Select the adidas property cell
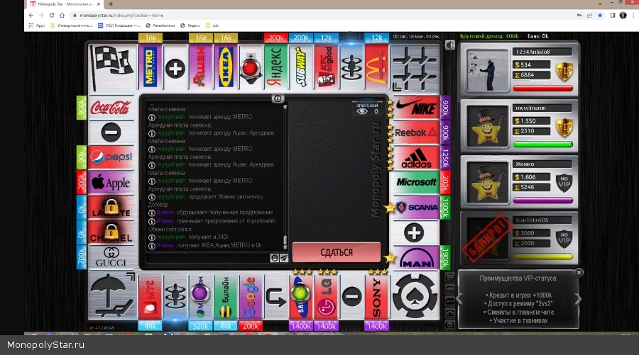 tap(415, 158)
